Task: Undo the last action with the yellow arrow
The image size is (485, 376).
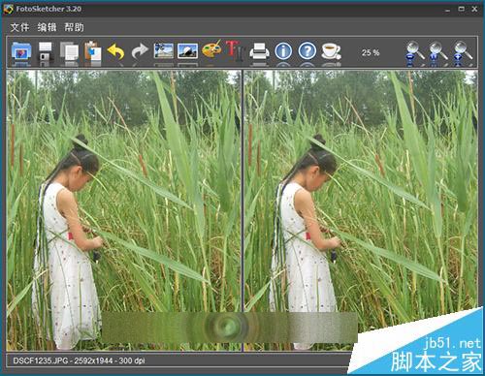Action: (116, 51)
